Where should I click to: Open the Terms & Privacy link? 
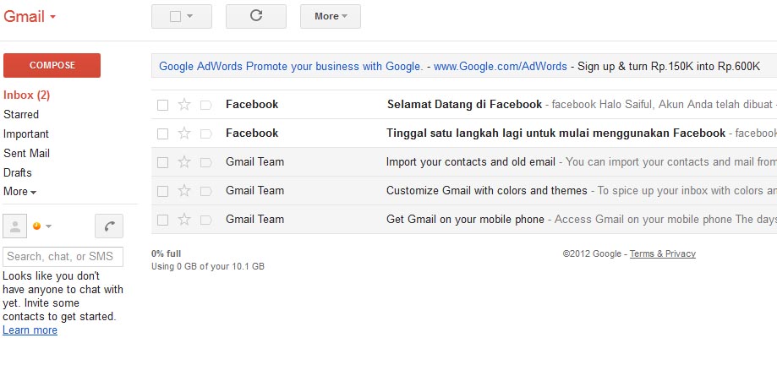pyautogui.click(x=663, y=253)
